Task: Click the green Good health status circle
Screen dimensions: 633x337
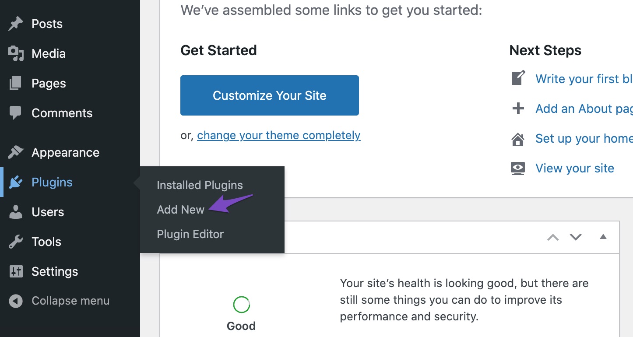Action: pyautogui.click(x=241, y=304)
